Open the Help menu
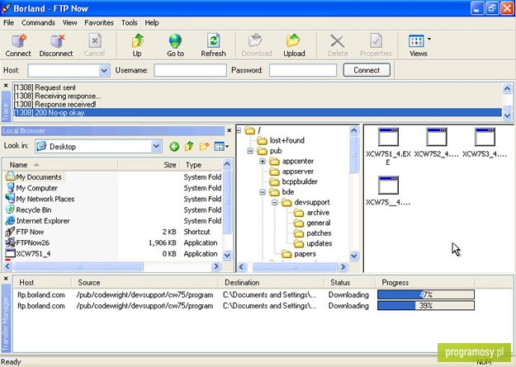 click(x=152, y=23)
